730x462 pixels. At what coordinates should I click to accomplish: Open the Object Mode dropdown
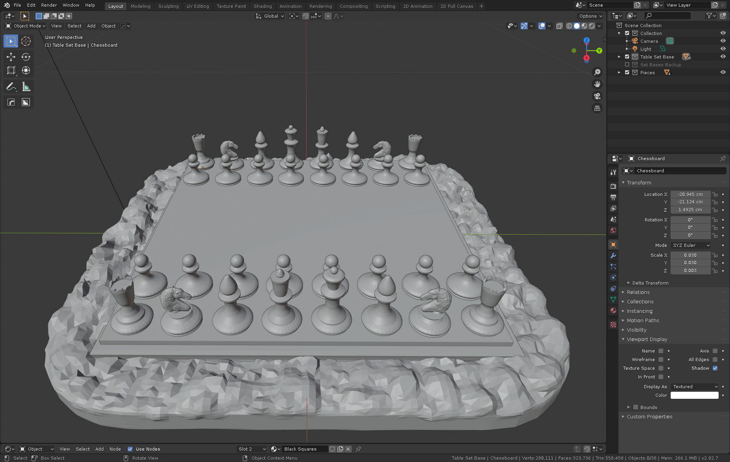(26, 26)
